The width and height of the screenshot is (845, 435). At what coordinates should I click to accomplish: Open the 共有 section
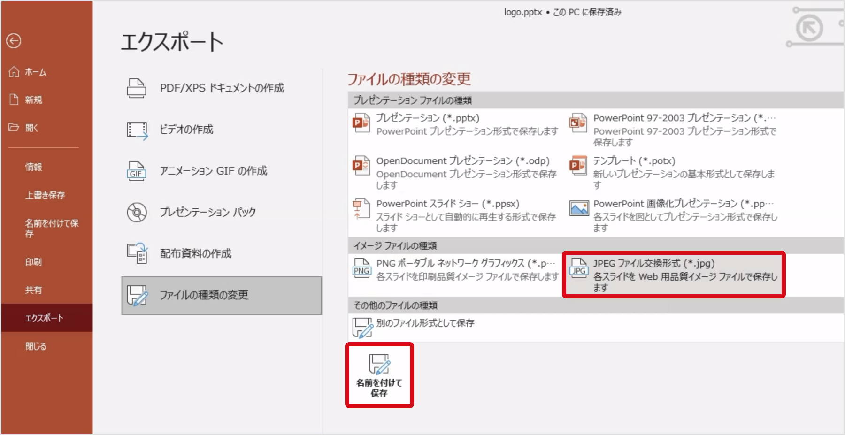pyautogui.click(x=33, y=290)
